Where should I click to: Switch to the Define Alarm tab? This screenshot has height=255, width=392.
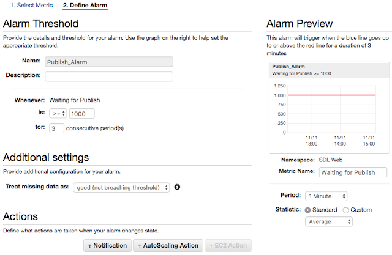pos(85,5)
